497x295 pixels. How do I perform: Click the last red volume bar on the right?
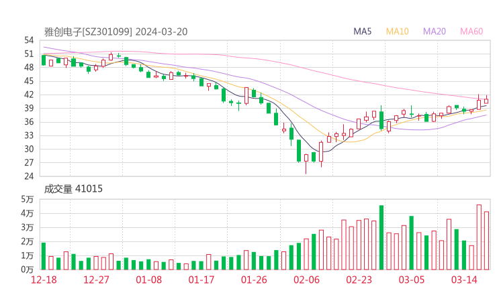click(x=486, y=241)
